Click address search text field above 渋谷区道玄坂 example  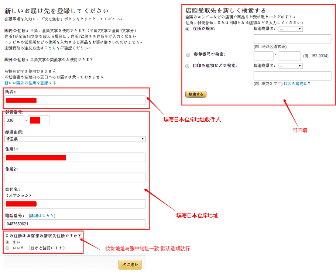click(292, 39)
